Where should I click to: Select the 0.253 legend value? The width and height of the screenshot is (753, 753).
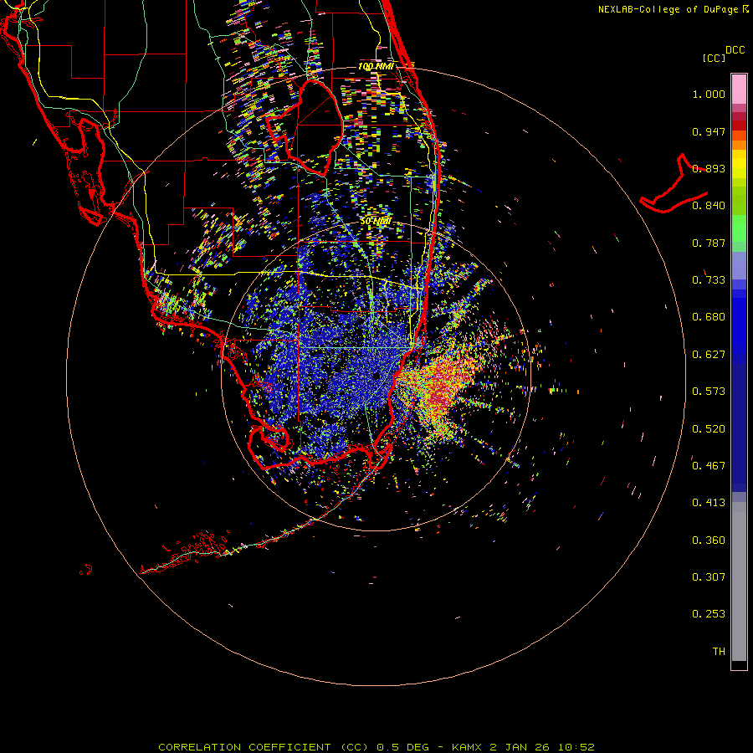tap(709, 614)
